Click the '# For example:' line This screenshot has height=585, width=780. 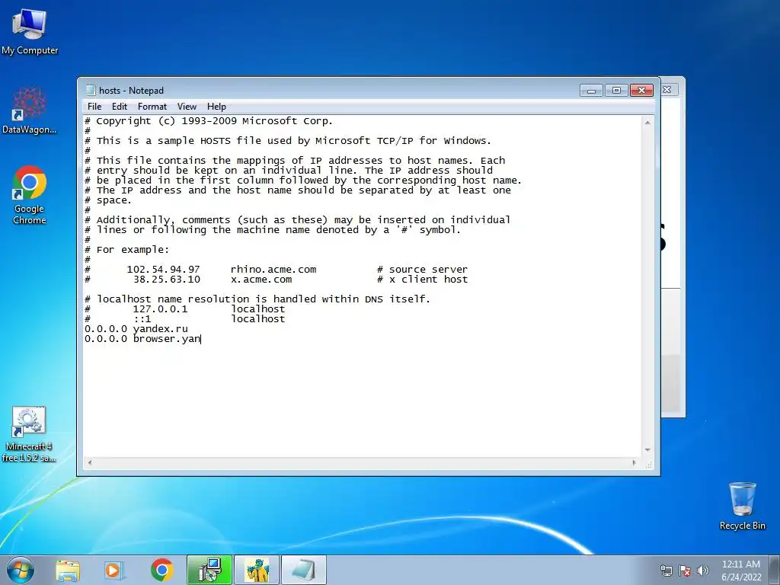click(x=127, y=250)
